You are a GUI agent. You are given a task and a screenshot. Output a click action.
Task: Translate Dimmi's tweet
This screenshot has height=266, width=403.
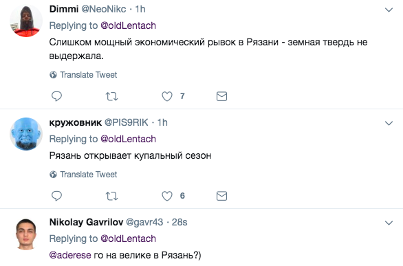point(83,75)
